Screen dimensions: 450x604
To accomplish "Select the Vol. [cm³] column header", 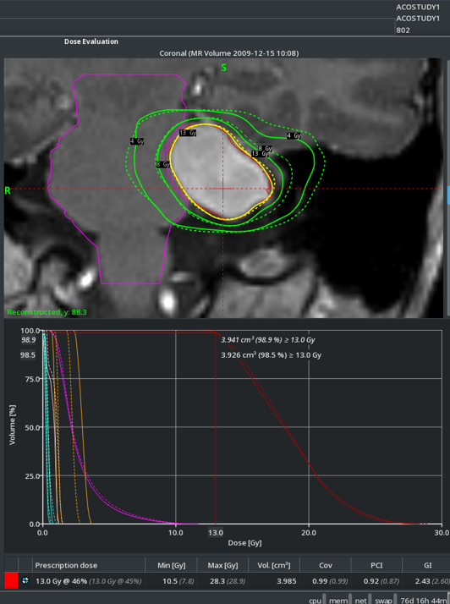I will tap(274, 565).
